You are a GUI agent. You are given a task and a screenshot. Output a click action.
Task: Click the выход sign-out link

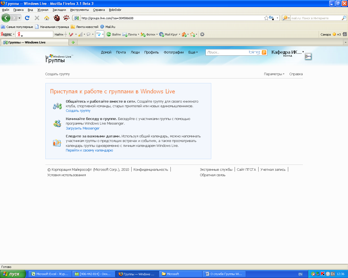[x=288, y=56]
